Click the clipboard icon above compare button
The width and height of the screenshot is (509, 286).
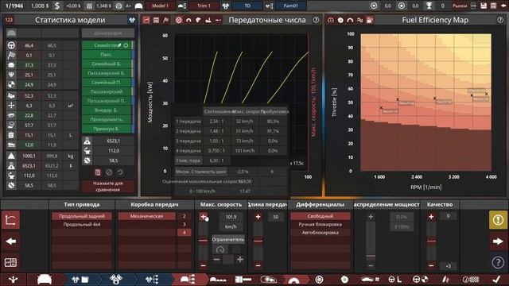point(98,172)
